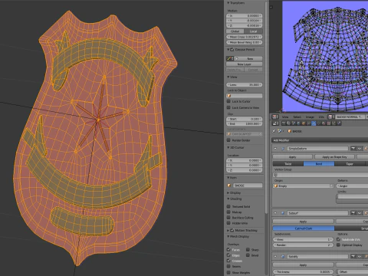The width and height of the screenshot is (368, 276).
Task: Collapse the 3D Cursor panel
Action: click(228, 147)
